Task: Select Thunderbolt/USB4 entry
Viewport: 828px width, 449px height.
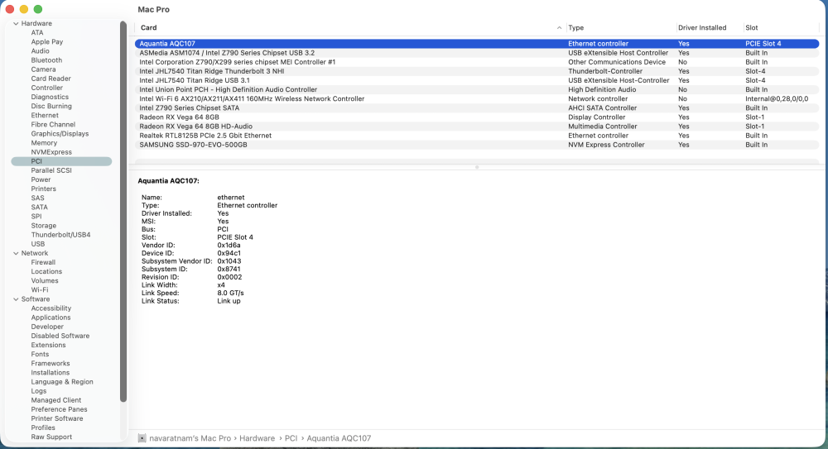Action: pyautogui.click(x=60, y=235)
